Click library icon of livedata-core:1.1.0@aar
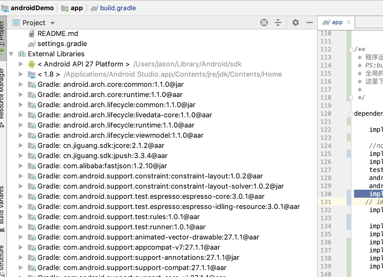Screen dimensions: 383x277 pos(32,115)
